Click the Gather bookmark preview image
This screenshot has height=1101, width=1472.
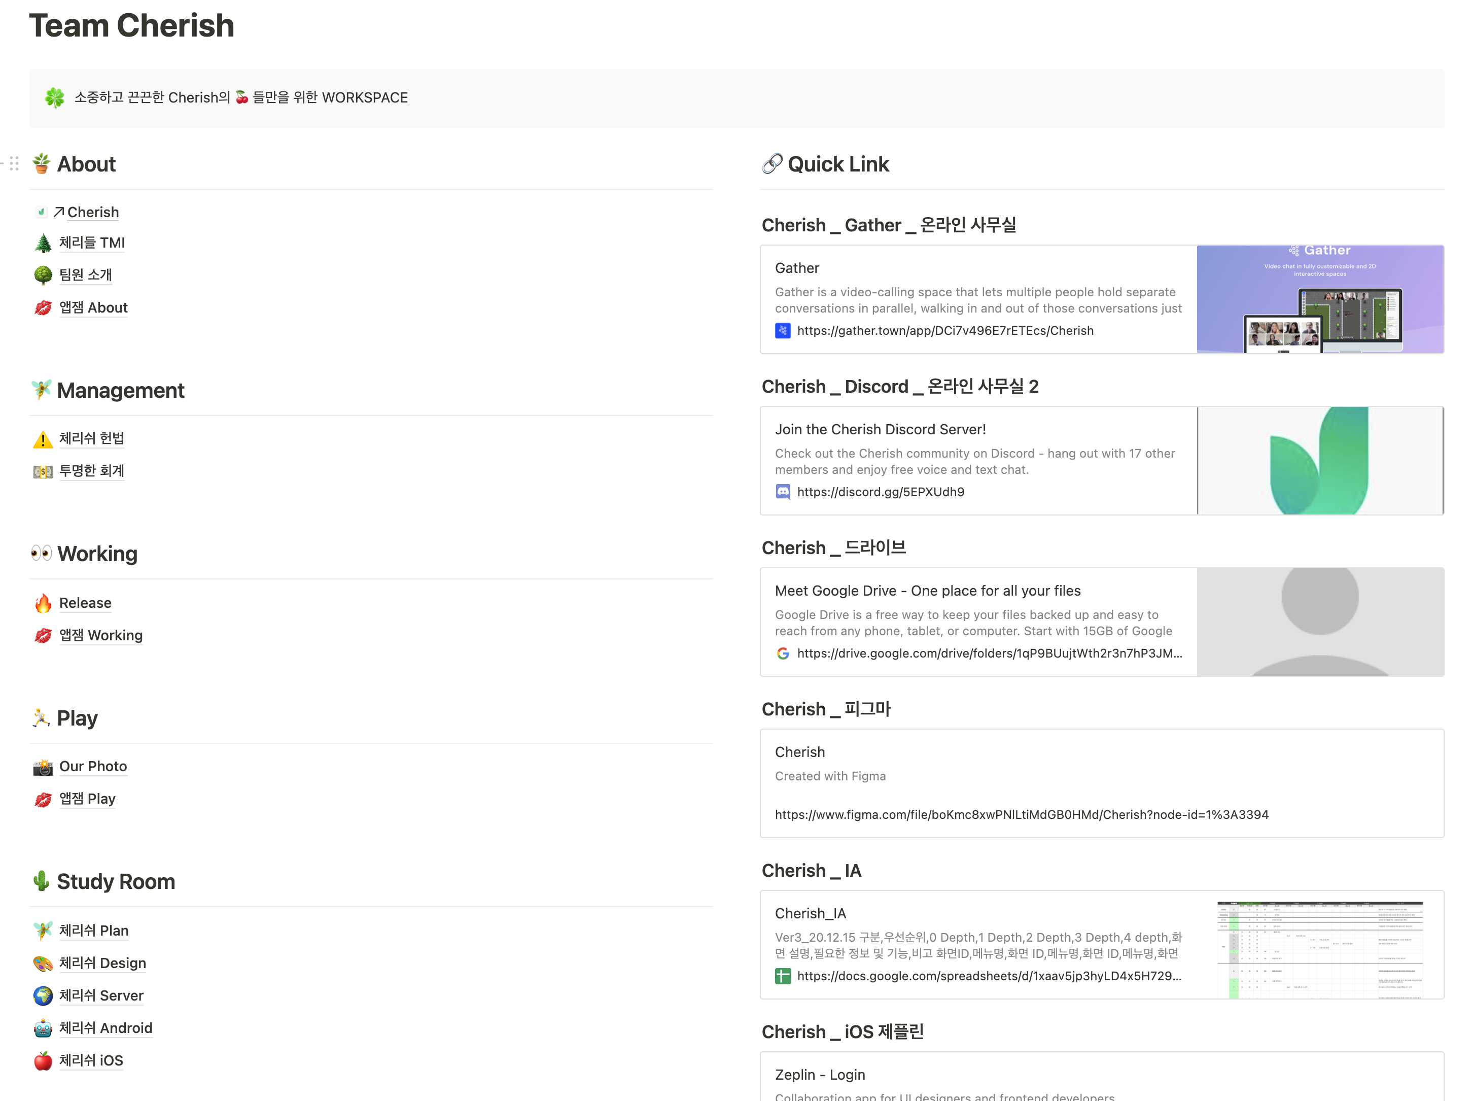pos(1320,299)
